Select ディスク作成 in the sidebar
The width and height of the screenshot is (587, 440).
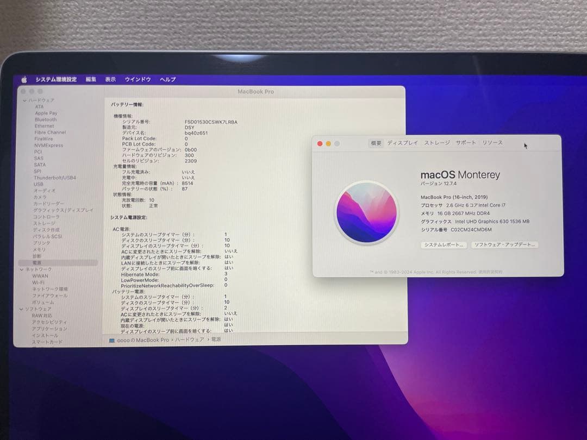coord(46,230)
